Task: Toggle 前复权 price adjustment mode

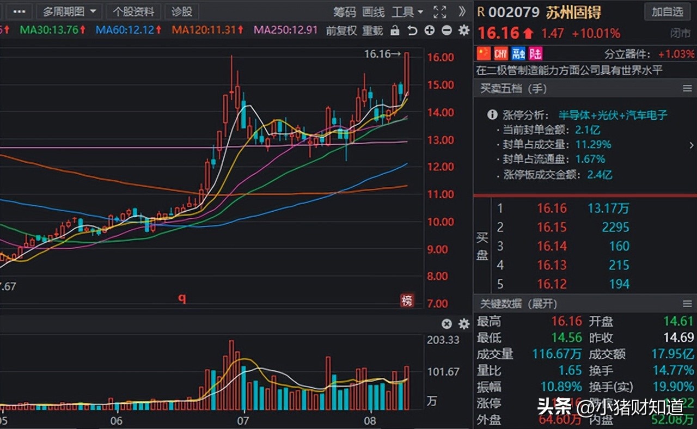Action: point(340,31)
